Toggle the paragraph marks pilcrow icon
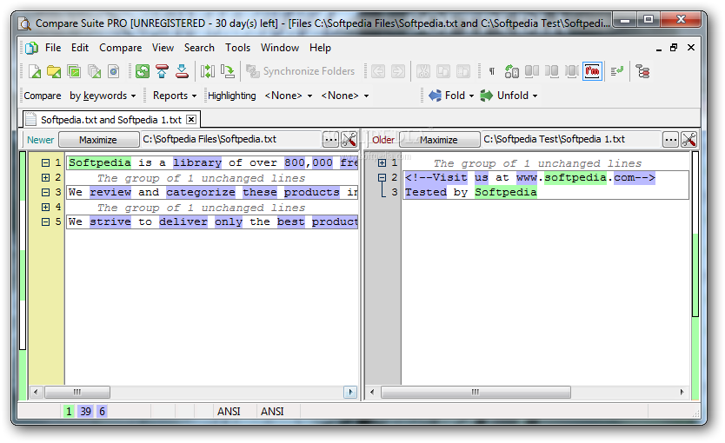Viewport: 725px width, 443px height. [492, 71]
